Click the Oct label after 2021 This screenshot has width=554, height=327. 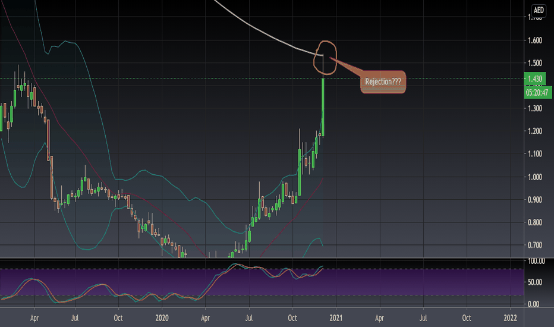pyautogui.click(x=467, y=318)
